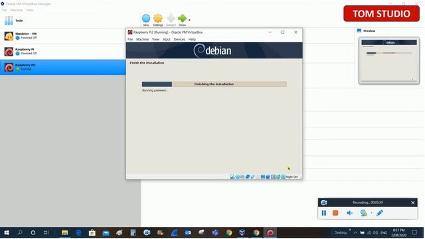Open Cortana from the taskbar
Viewport: 425px width, 239px height.
[x=33, y=233]
